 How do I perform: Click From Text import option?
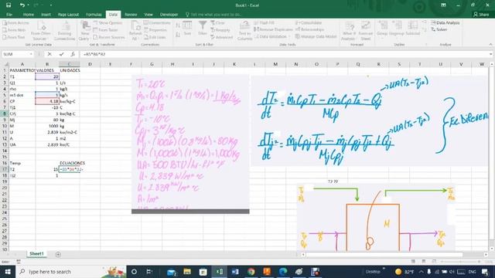pos(14,37)
